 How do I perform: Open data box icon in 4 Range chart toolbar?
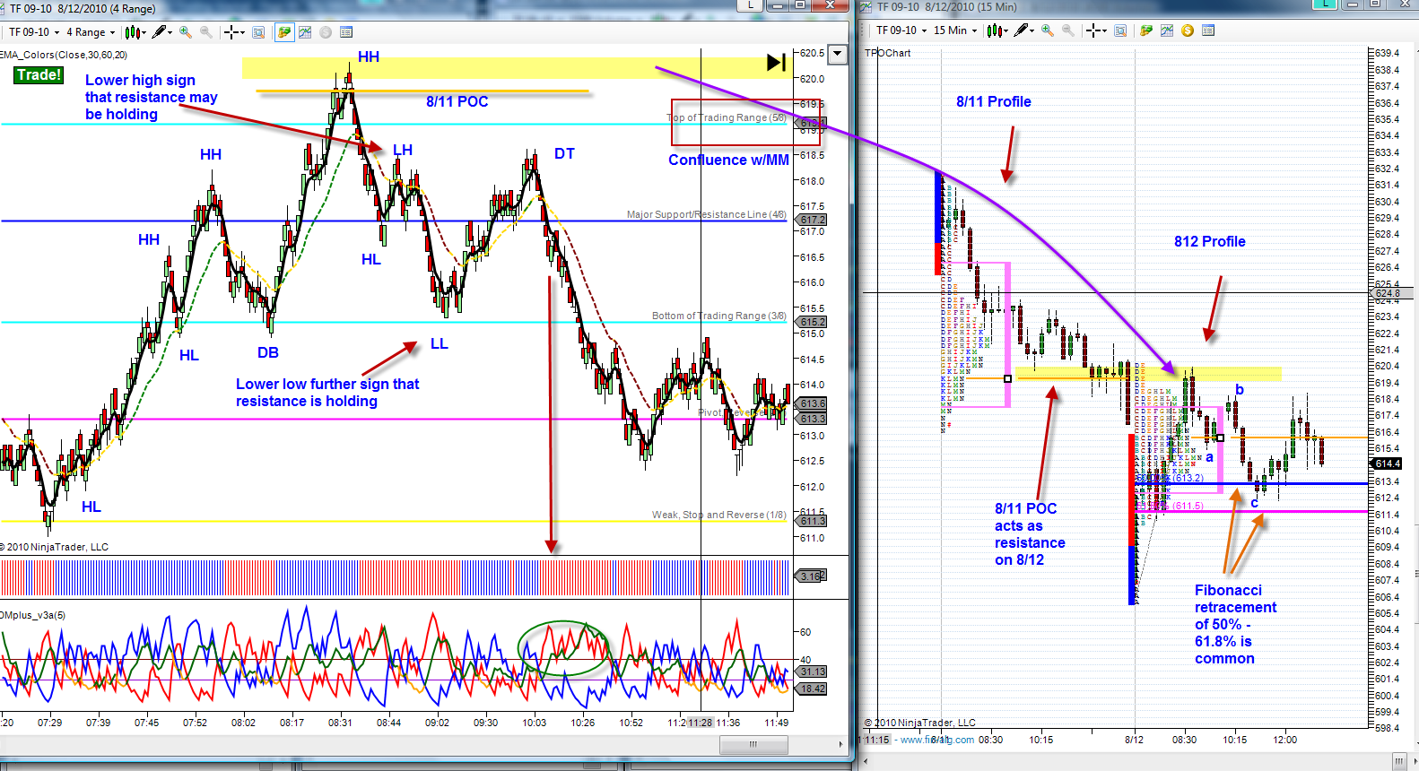(346, 32)
